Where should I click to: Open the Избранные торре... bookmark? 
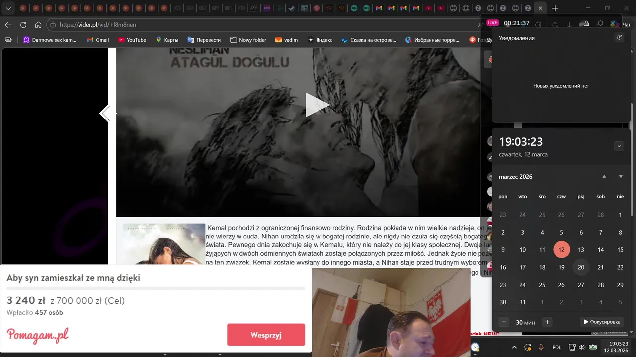click(432, 40)
